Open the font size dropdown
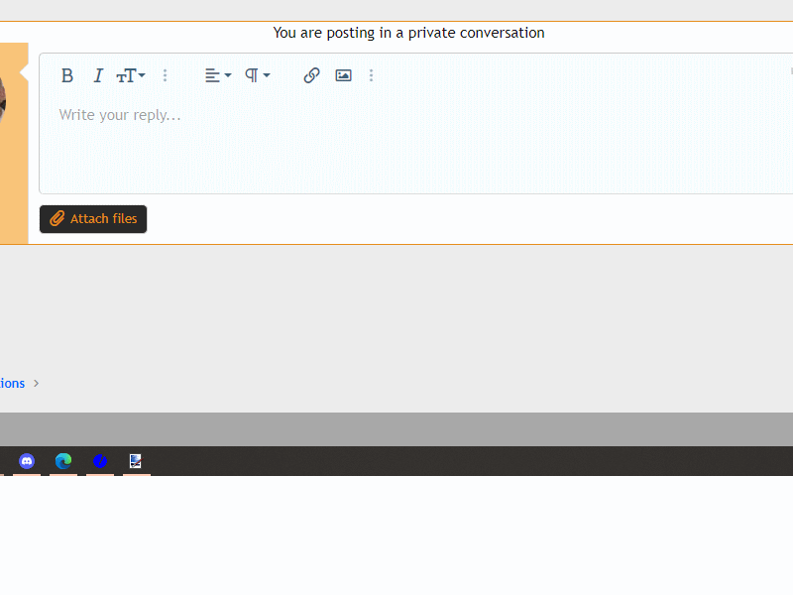 [x=131, y=75]
